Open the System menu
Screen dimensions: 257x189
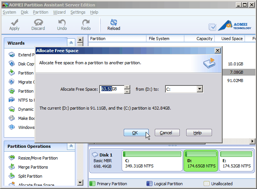pos(9,12)
